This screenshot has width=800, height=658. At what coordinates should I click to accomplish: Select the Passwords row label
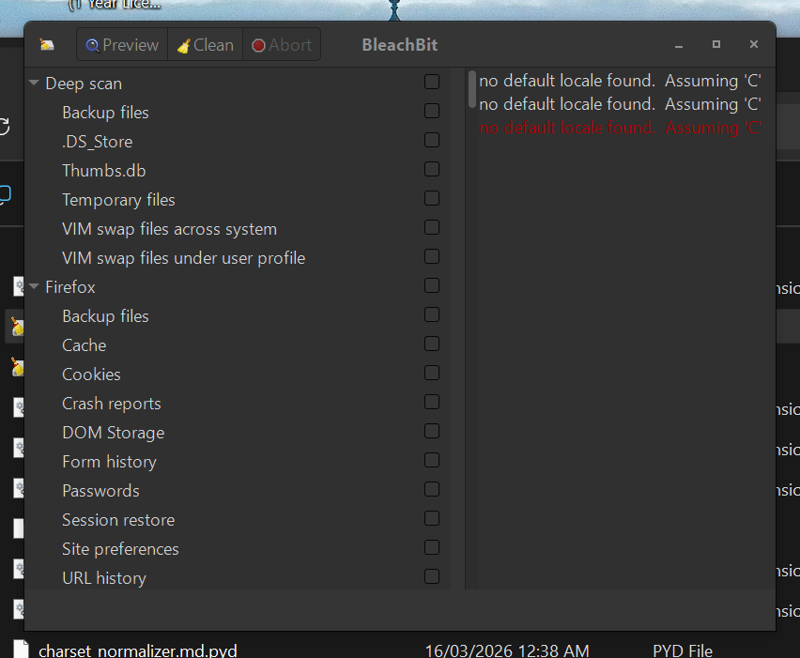[x=101, y=491]
